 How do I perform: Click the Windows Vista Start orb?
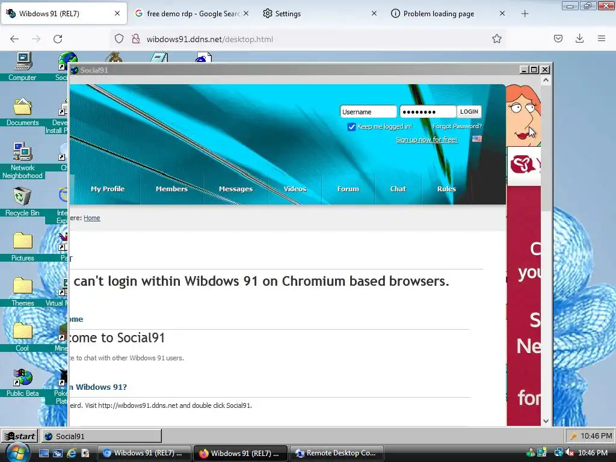[x=17, y=453]
